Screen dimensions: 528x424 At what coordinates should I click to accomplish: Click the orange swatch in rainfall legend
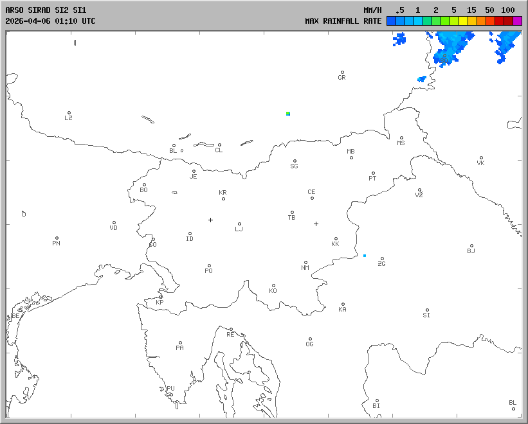(481, 21)
